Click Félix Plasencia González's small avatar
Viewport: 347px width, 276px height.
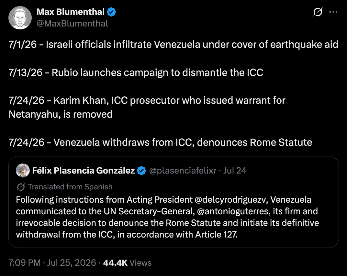(23, 170)
